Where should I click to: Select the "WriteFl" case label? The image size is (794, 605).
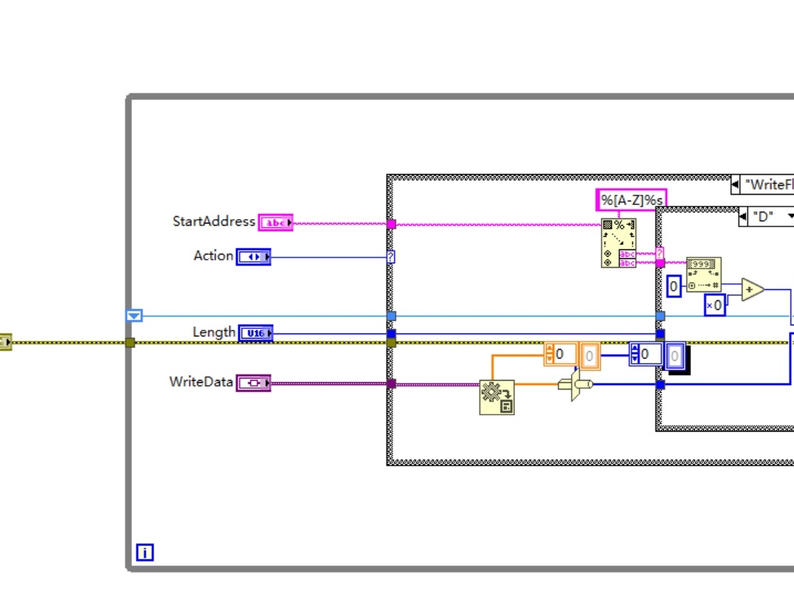click(x=771, y=184)
